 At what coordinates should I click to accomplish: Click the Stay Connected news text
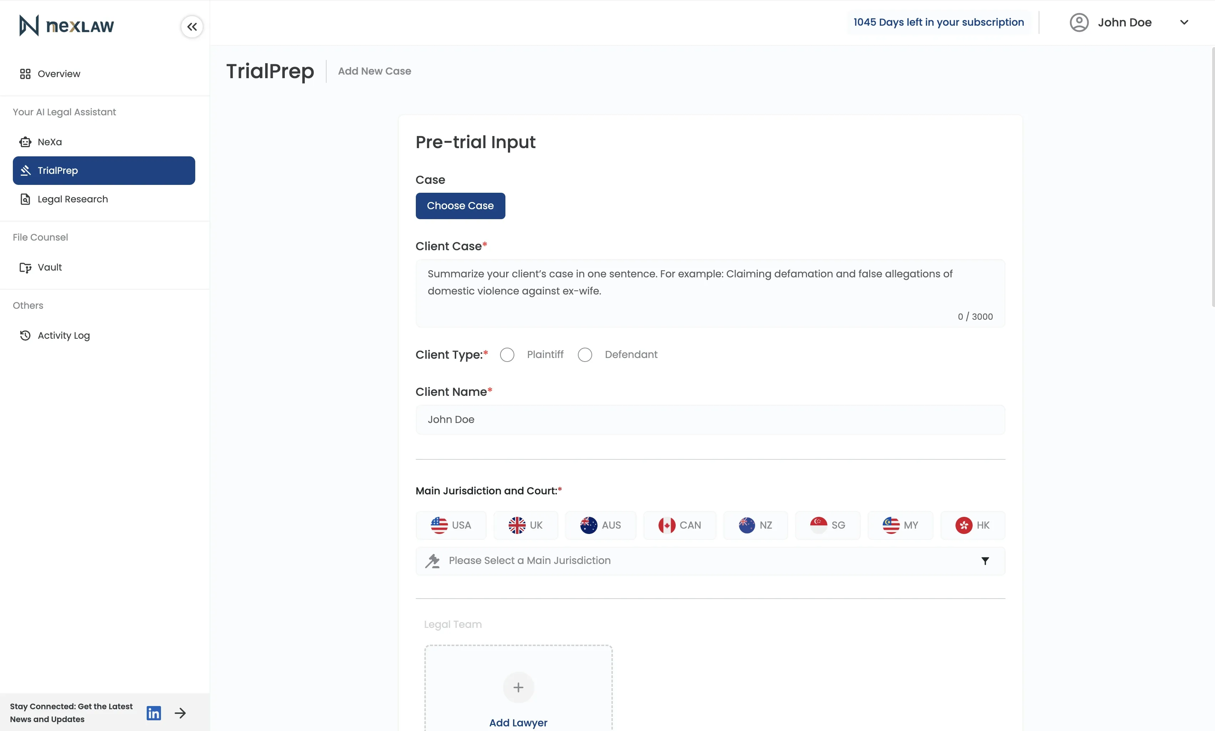tap(71, 713)
